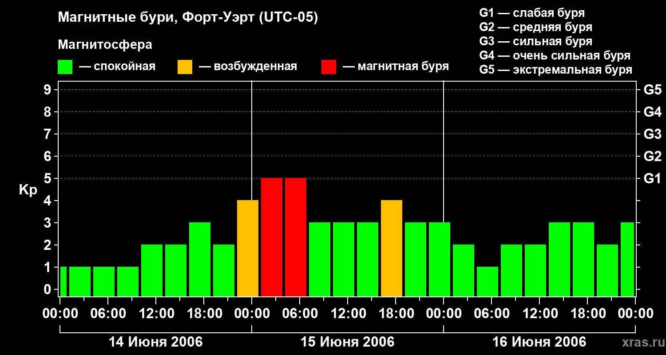Click the Kp 2 bar right after 00:00 on 16 June

tap(464, 271)
